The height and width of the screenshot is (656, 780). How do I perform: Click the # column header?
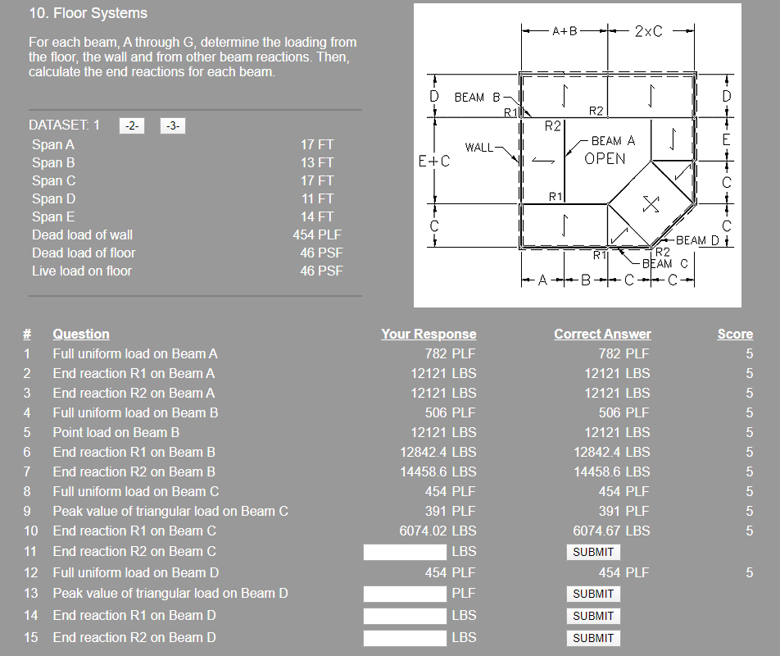[27, 334]
